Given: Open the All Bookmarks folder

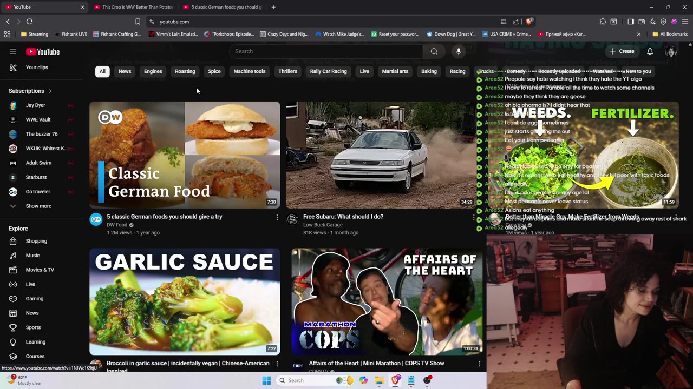Looking at the screenshot, I should click(670, 34).
